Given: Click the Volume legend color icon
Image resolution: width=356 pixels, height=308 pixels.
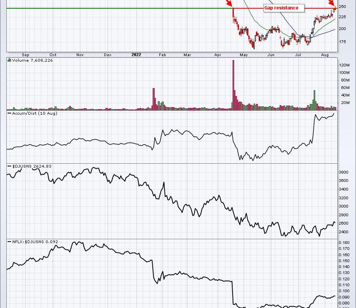Looking at the screenshot, I should point(9,60).
